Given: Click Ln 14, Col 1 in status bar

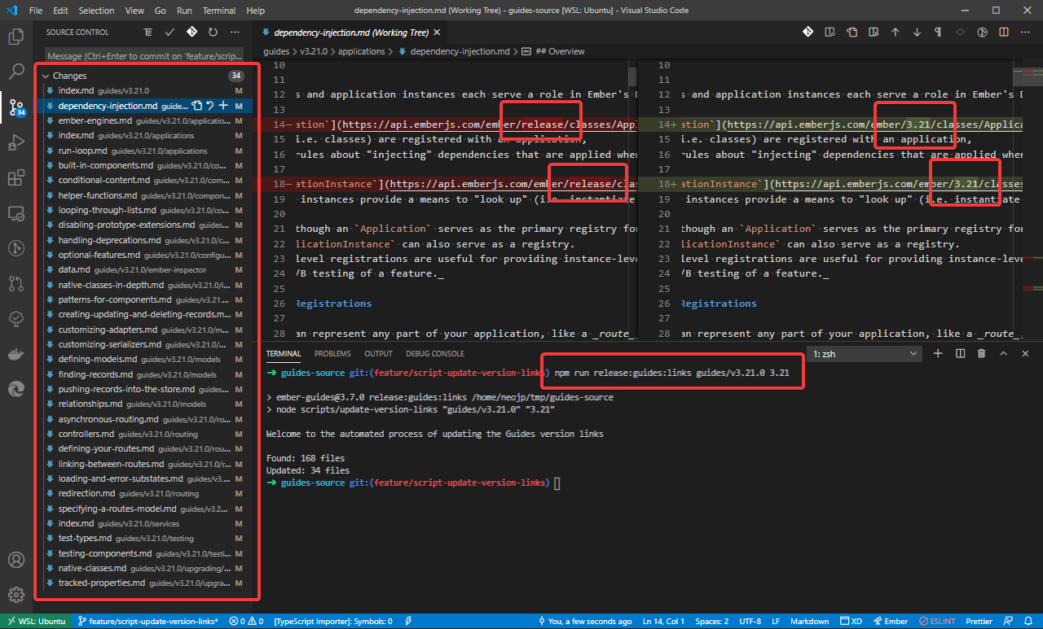Looking at the screenshot, I should click(x=663, y=621).
